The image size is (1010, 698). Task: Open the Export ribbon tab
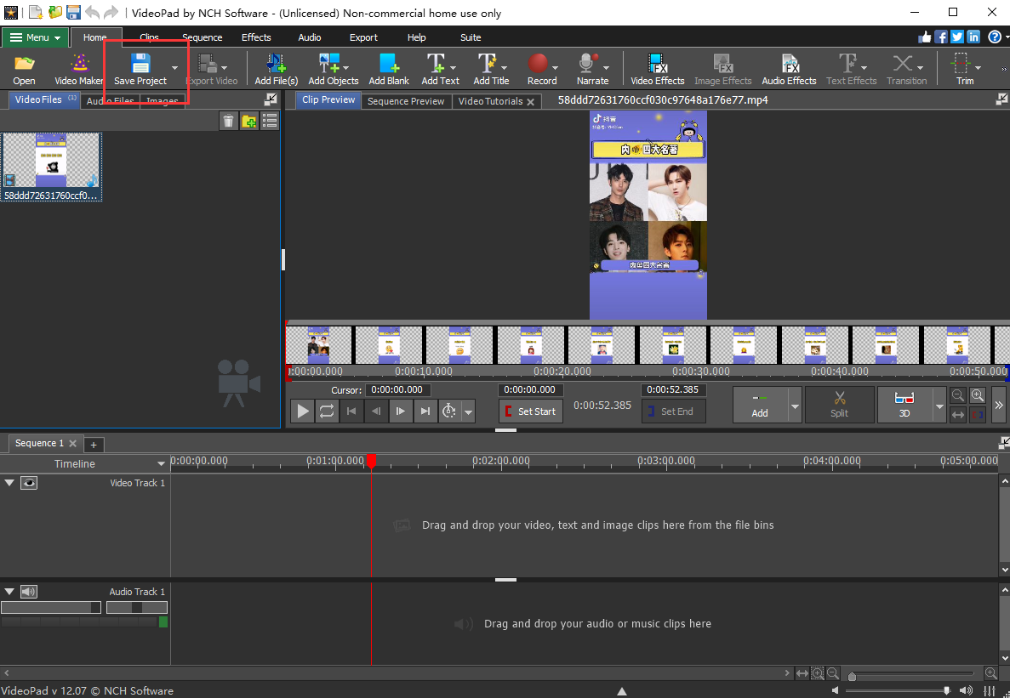tap(363, 37)
